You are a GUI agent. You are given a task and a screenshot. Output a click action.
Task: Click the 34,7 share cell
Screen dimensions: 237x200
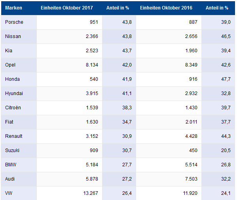pos(119,122)
